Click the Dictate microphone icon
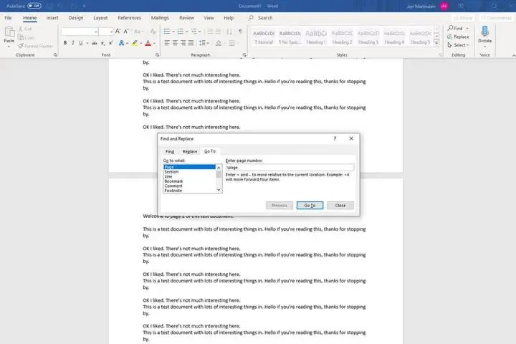Screen dimensions: 516x344 484,32
